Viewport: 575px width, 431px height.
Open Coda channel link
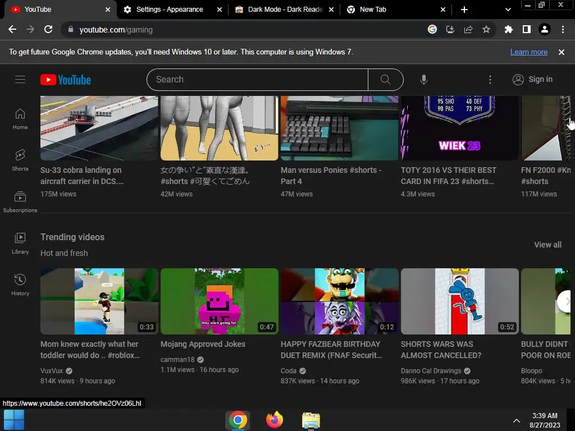coord(288,370)
